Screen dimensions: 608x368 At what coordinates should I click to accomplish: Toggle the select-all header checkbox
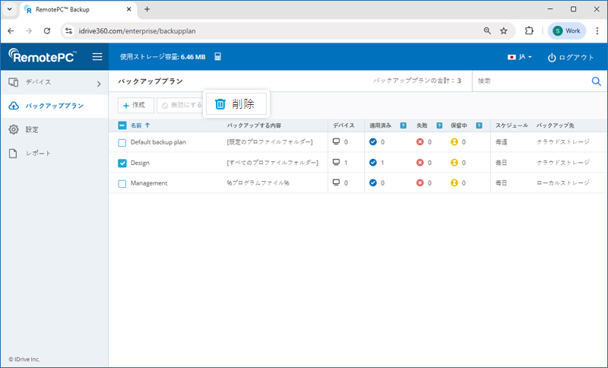click(122, 125)
